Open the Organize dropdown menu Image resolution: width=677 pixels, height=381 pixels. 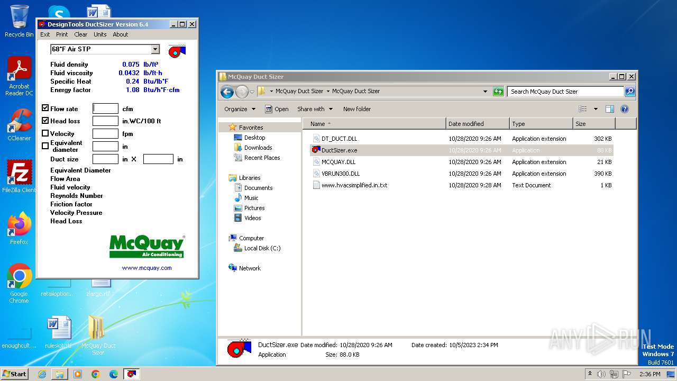(x=240, y=109)
